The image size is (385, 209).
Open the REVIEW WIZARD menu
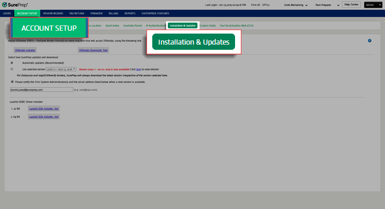53,13
